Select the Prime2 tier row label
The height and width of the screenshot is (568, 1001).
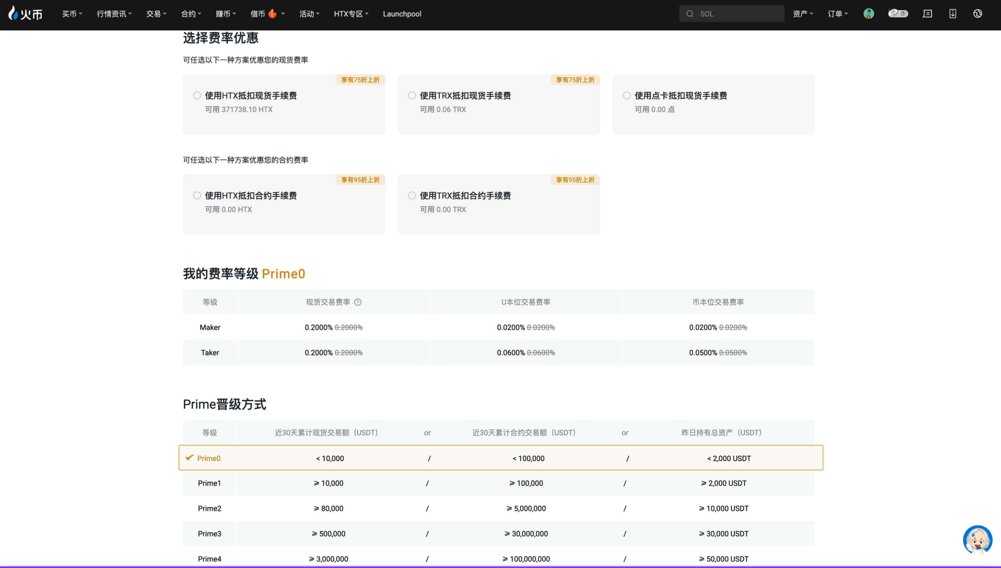click(209, 508)
